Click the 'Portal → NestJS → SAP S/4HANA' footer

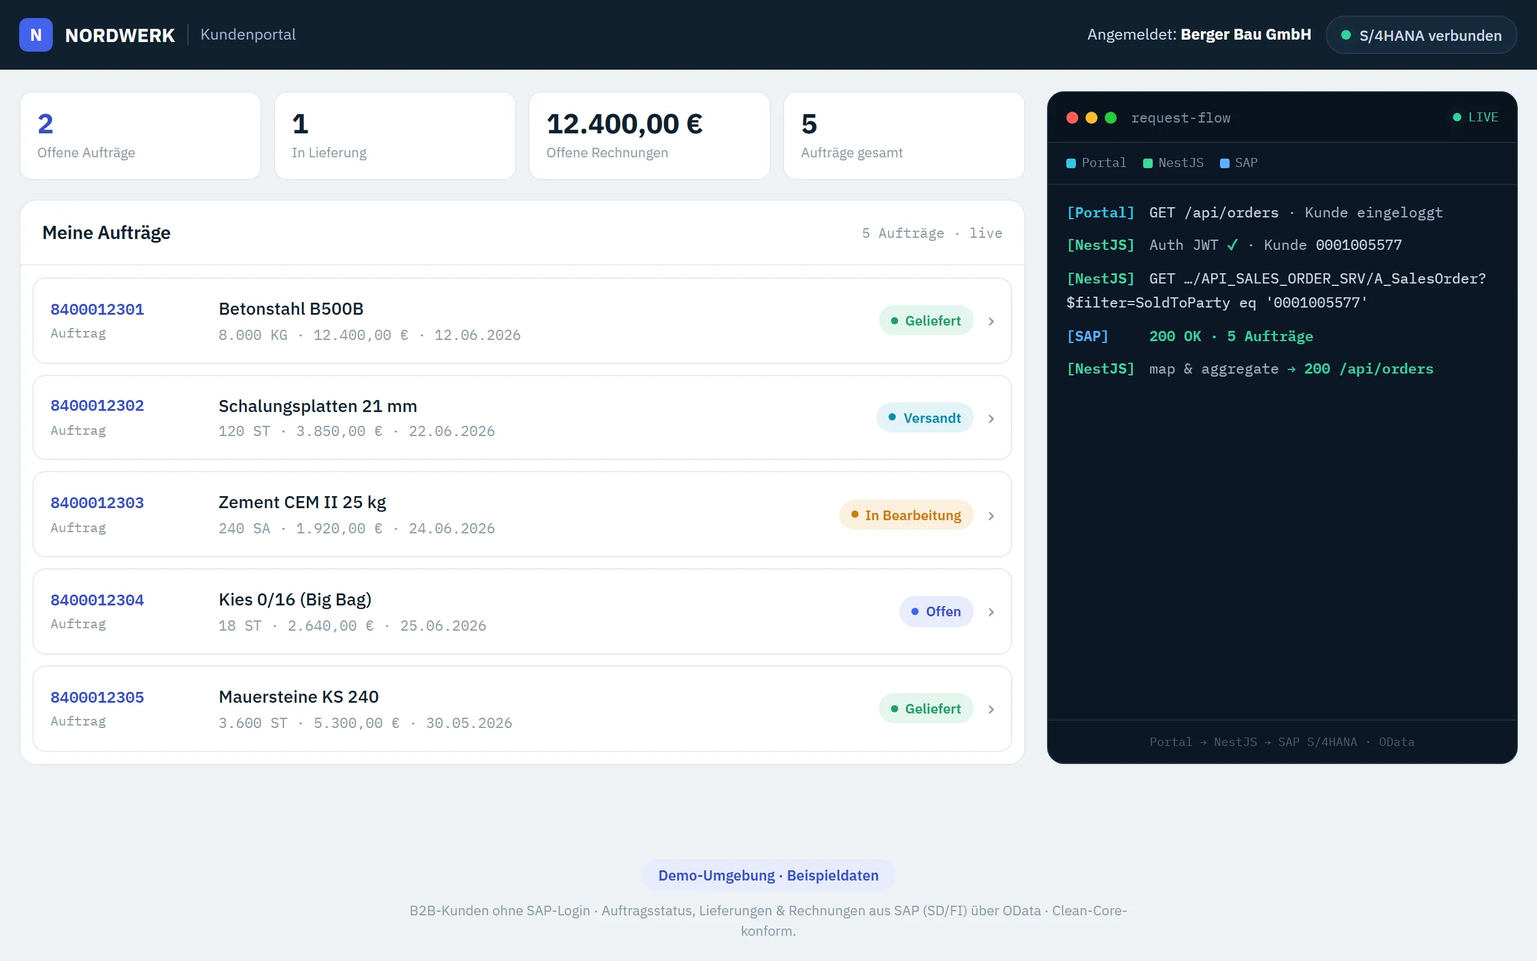(1282, 742)
